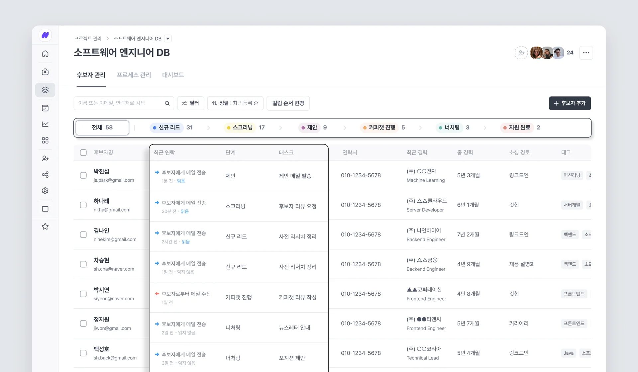Image resolution: width=638 pixels, height=372 pixels.
Task: Open the settings gear in sidebar
Action: 45,191
